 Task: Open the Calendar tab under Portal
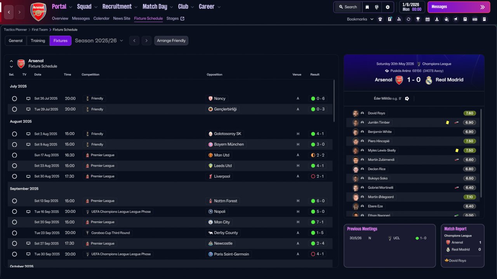(101, 18)
